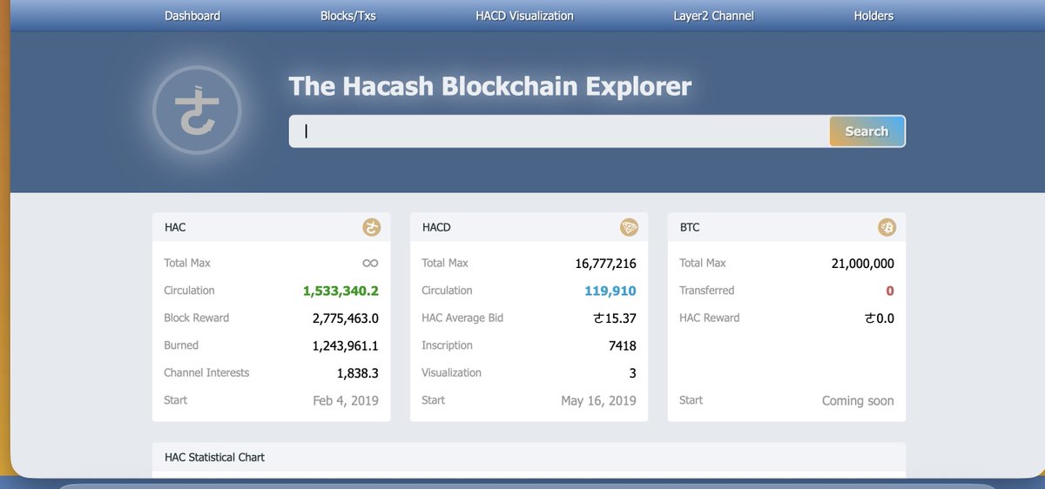The height and width of the screenshot is (489, 1045).
Task: Click the HACD start date May 16, 2019
Action: 599,401
